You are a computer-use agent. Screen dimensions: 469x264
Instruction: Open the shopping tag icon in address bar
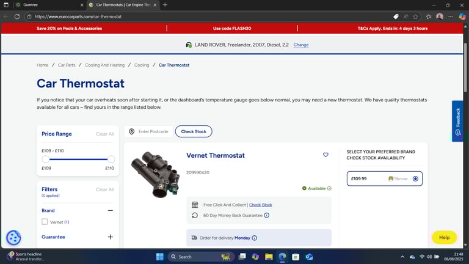pos(396,16)
